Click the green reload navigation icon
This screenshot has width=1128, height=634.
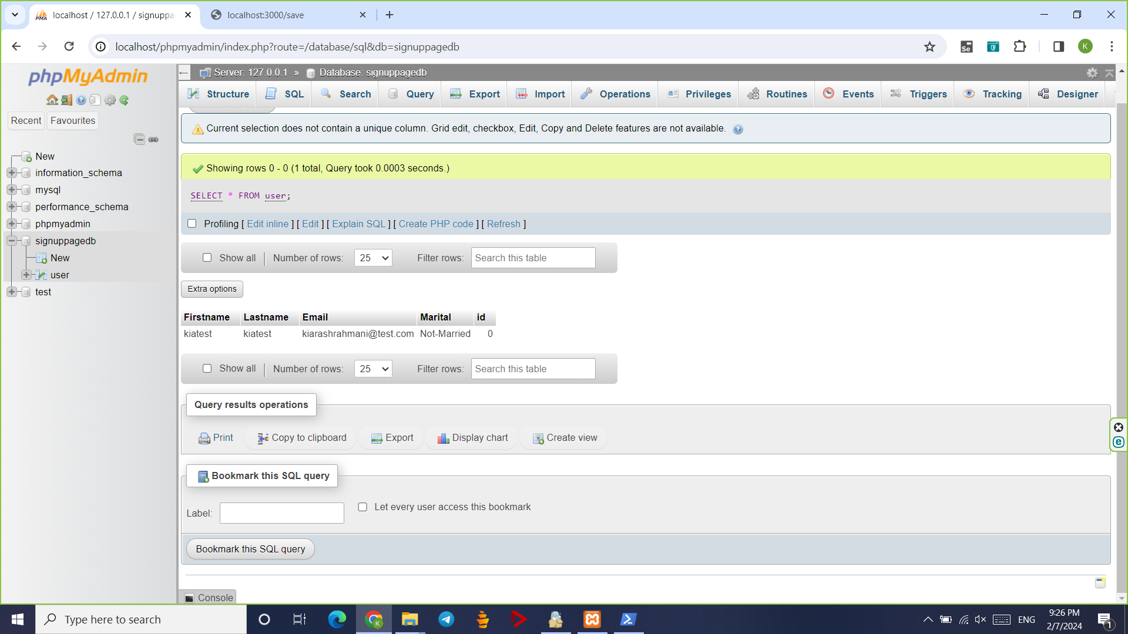pos(124,100)
